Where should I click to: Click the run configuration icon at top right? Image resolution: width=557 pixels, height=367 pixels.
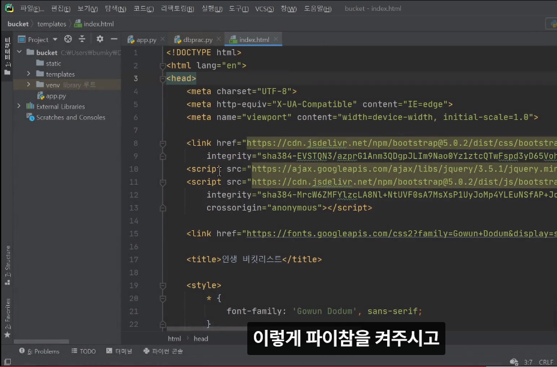click(x=553, y=24)
